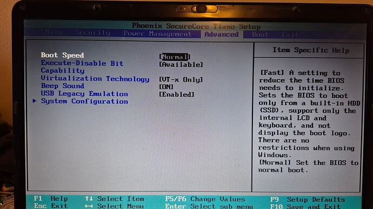The height and width of the screenshot is (209, 373).
Task: Click the [Available] value field
Action: pyautogui.click(x=181, y=65)
